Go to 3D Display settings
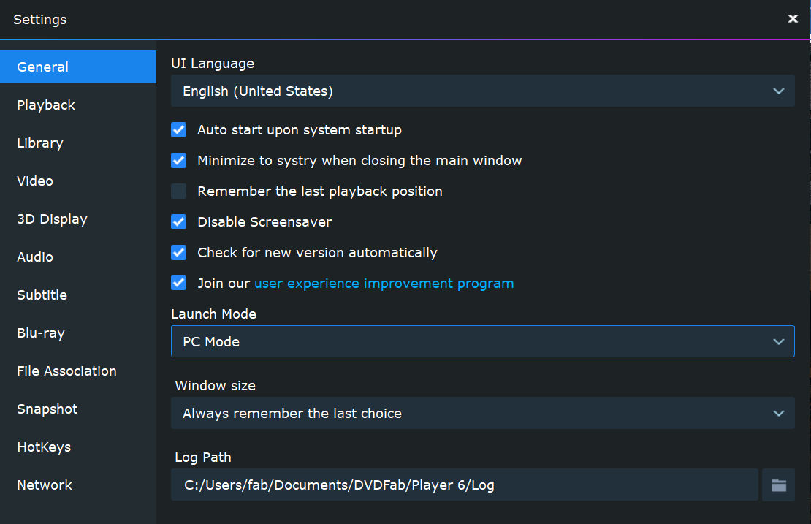Viewport: 811px width, 524px height. [52, 219]
